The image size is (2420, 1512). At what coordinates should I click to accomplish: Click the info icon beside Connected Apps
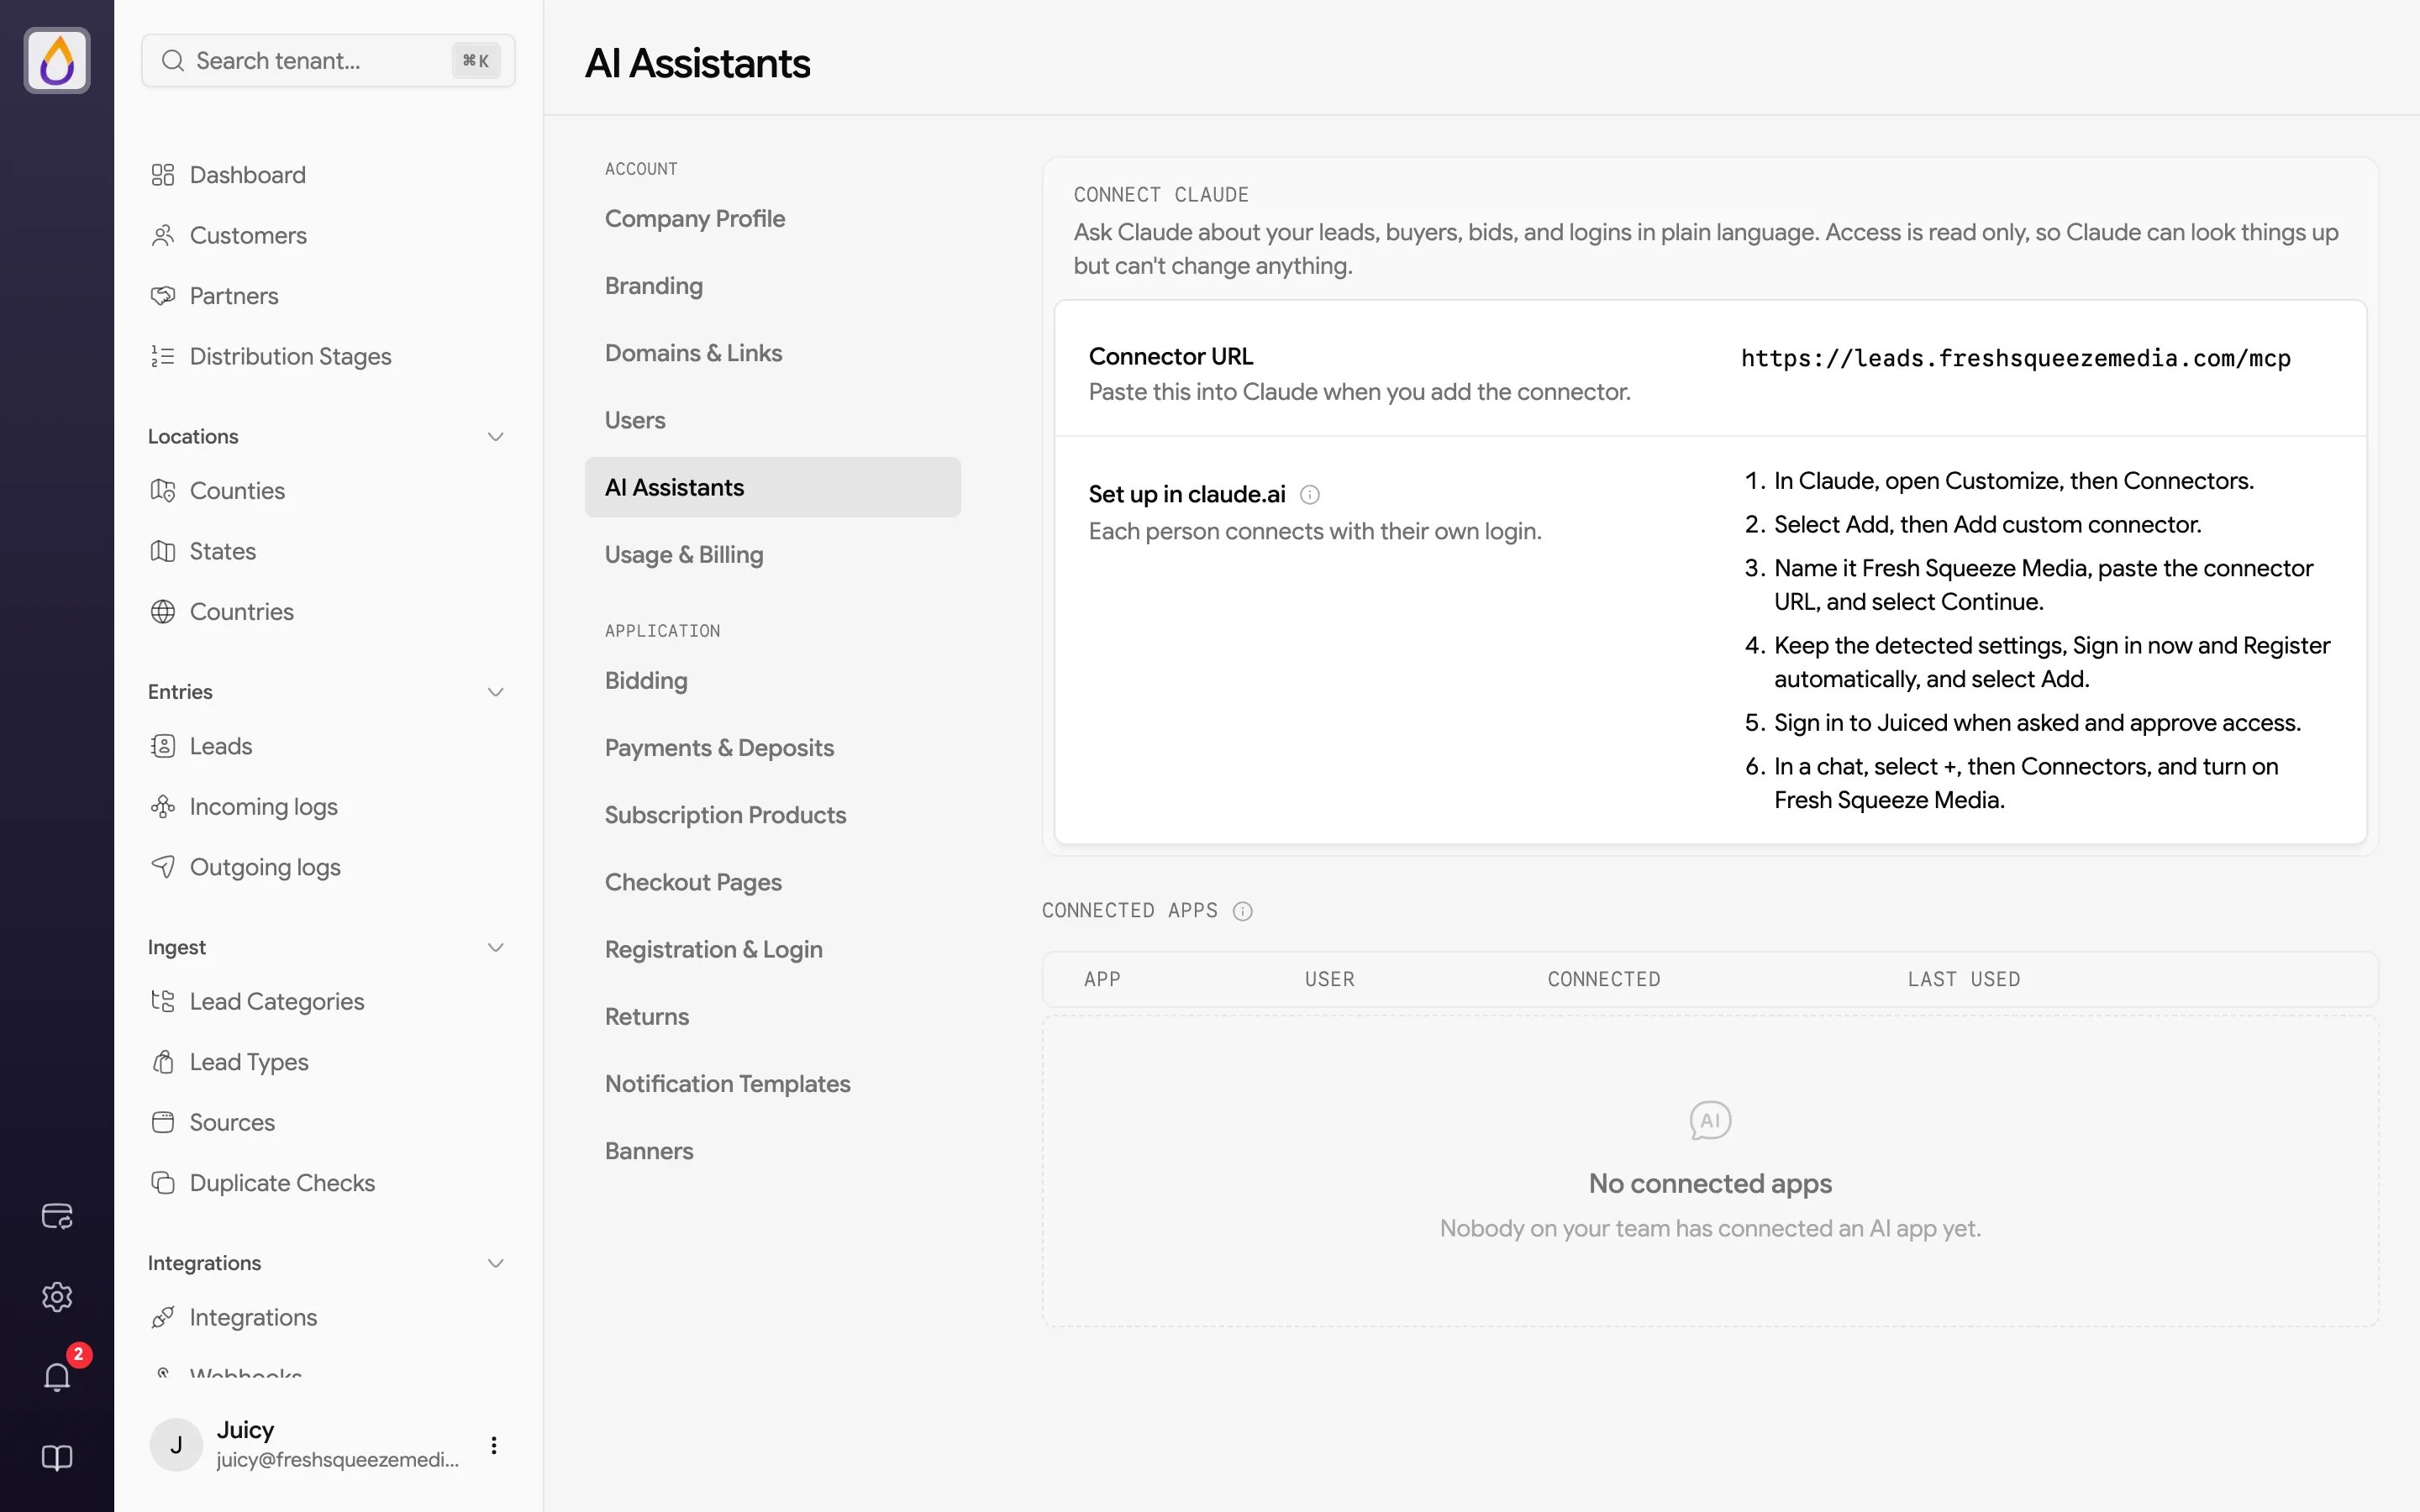click(1242, 911)
